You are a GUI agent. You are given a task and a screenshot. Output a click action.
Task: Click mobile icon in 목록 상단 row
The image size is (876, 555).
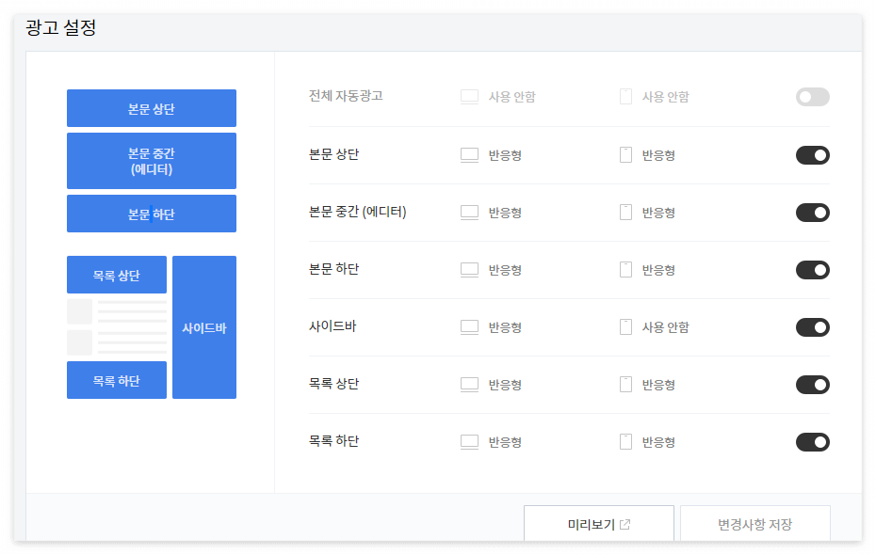tap(625, 385)
